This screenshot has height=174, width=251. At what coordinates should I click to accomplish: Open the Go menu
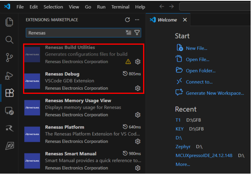tap(88, 7)
